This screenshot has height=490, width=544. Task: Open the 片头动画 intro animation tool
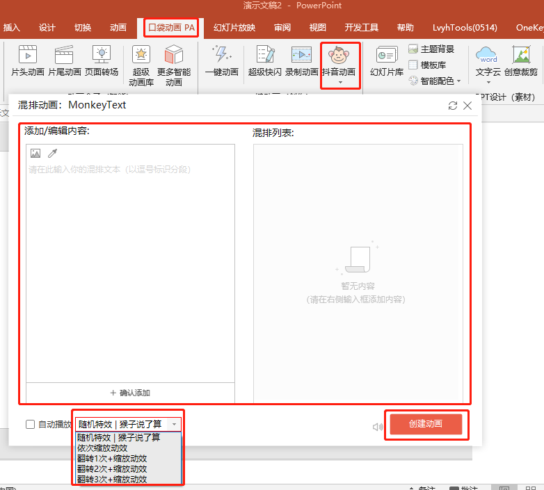tap(28, 60)
